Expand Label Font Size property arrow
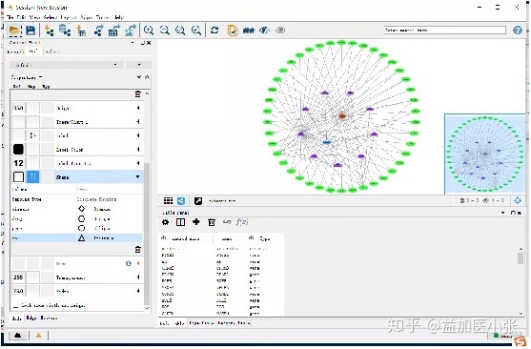Image resolution: width=531 pixels, height=349 pixels. point(138,163)
